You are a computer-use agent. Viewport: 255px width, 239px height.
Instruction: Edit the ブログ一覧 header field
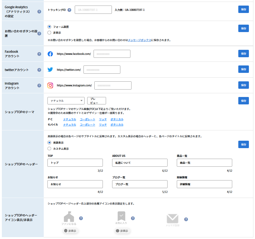140,184
